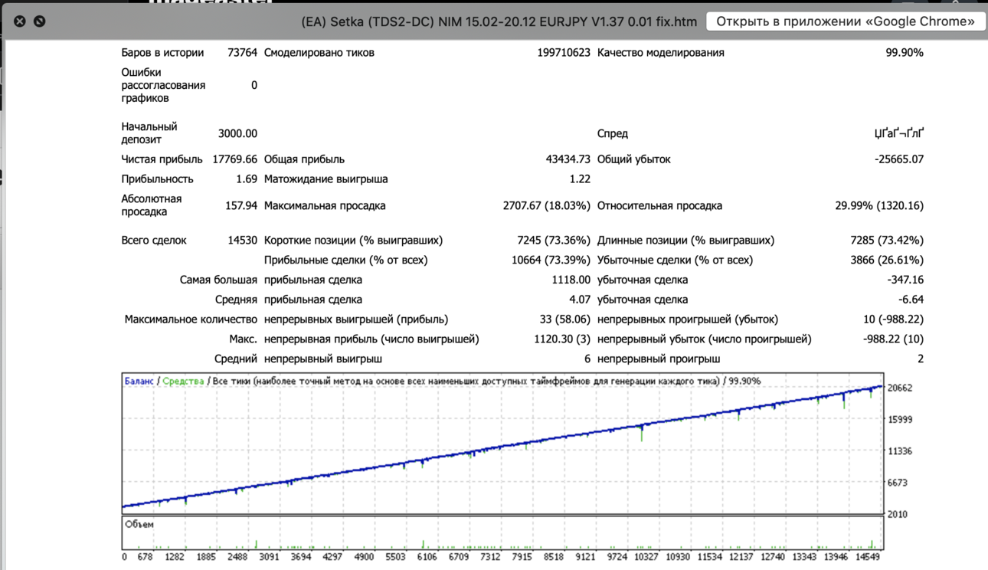The image size is (988, 570).
Task: Close the Quick Look preview window
Action: click(20, 21)
